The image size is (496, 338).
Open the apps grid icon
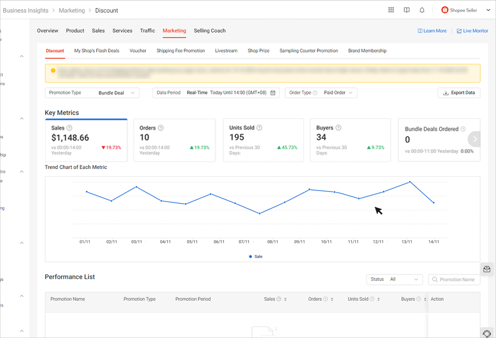tap(391, 10)
